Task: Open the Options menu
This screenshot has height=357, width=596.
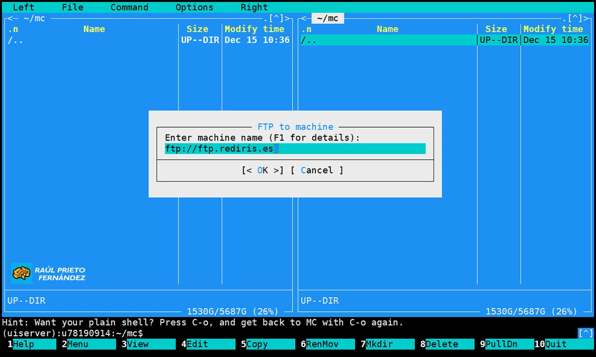Action: point(194,7)
